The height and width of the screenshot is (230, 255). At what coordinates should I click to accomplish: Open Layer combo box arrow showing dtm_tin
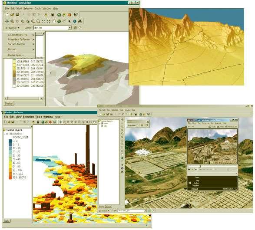click(x=70, y=28)
